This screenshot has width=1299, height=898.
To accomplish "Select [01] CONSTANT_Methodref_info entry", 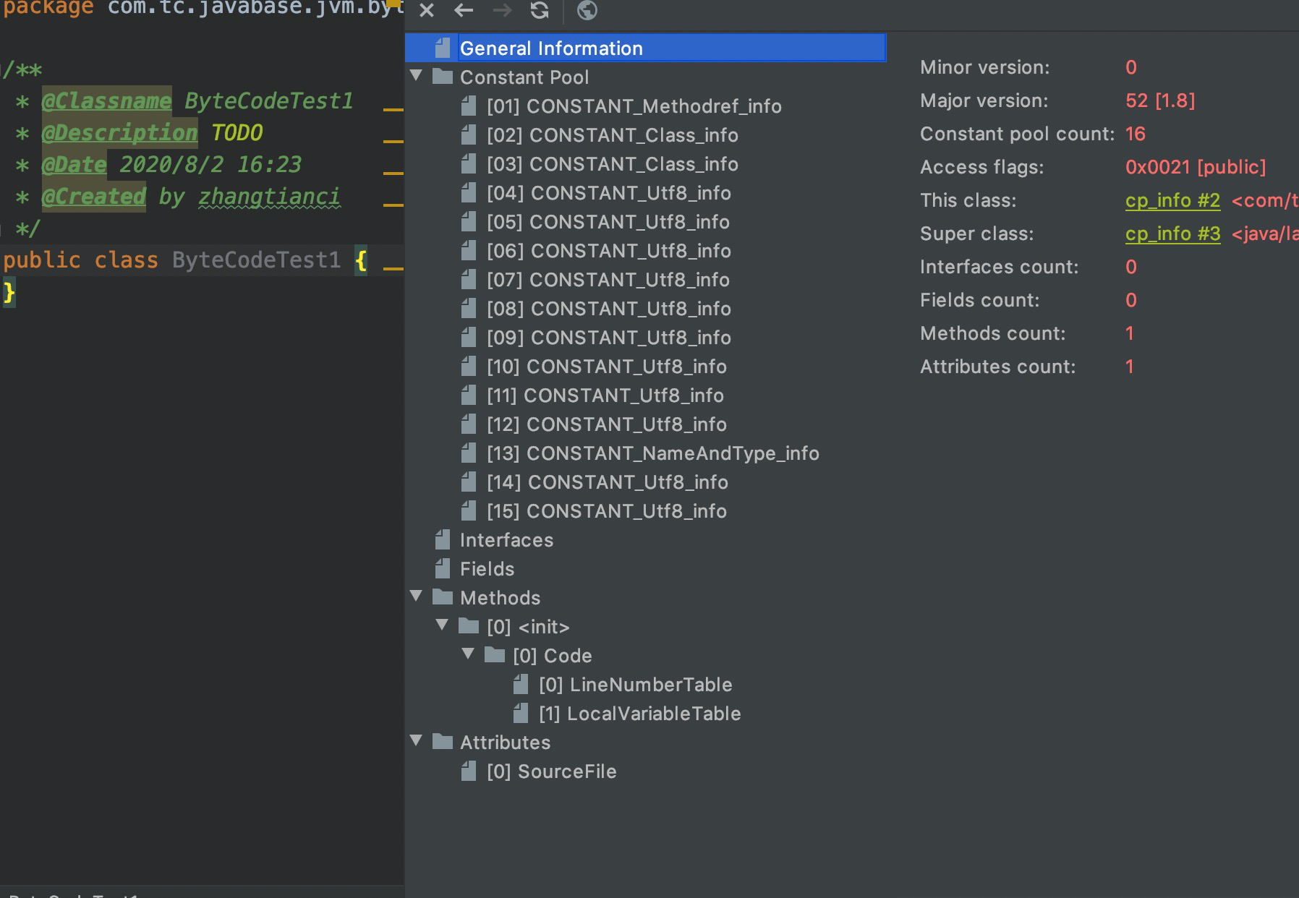I will click(x=634, y=106).
